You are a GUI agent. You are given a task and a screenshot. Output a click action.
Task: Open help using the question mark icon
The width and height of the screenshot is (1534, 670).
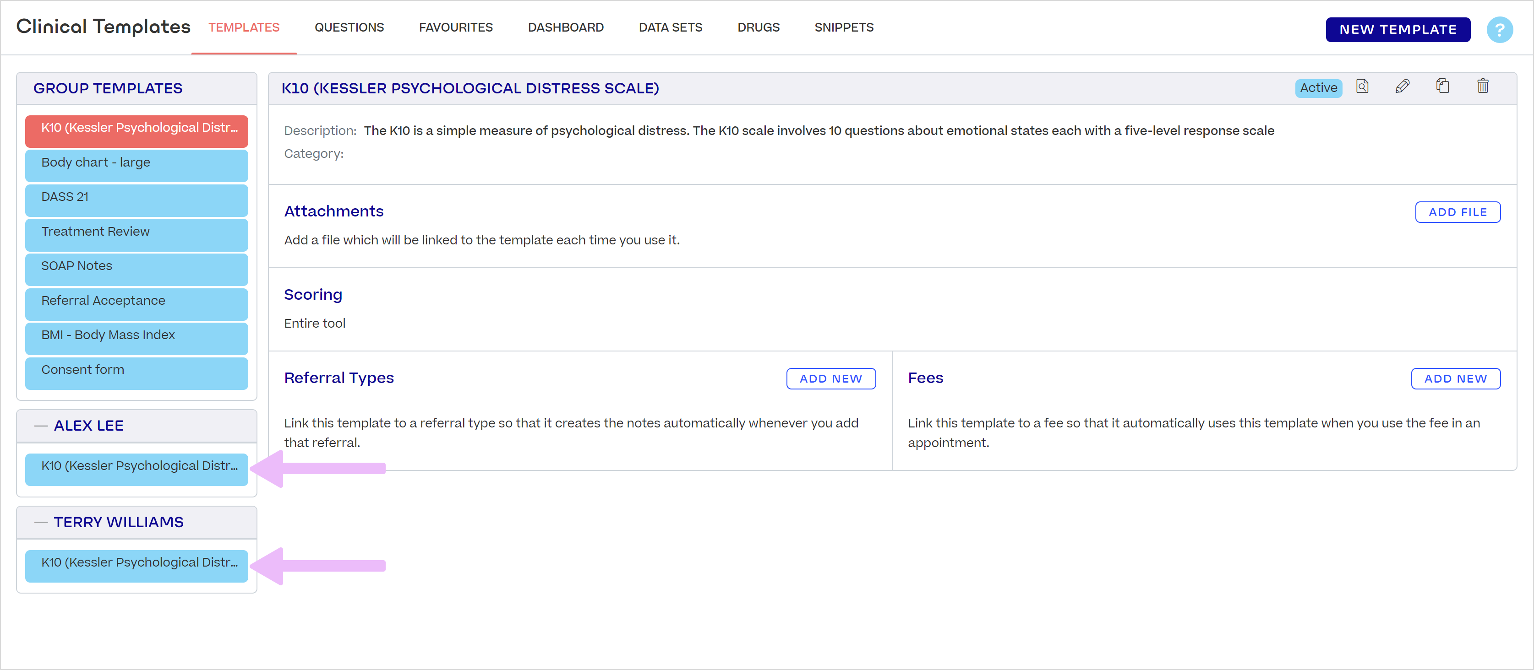(1500, 30)
